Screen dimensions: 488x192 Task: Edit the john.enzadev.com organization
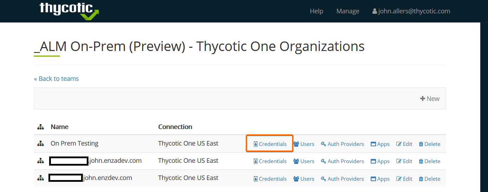point(404,161)
